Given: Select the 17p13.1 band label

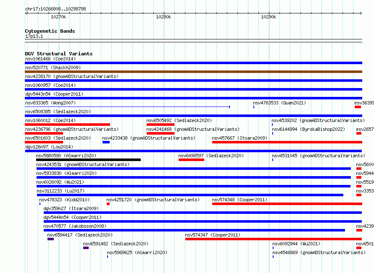Looking at the screenshot, I should point(34,36).
